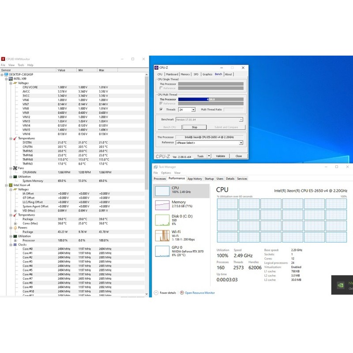Open Resource Monitor link
The width and height of the screenshot is (353, 353).
[x=199, y=293]
